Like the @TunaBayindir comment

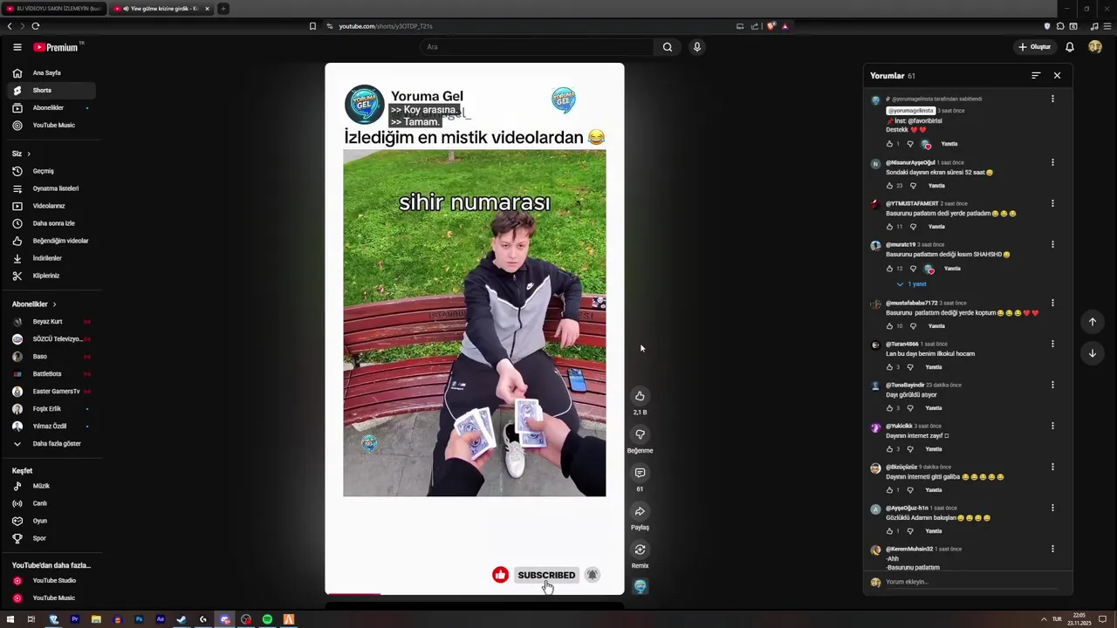point(889,408)
